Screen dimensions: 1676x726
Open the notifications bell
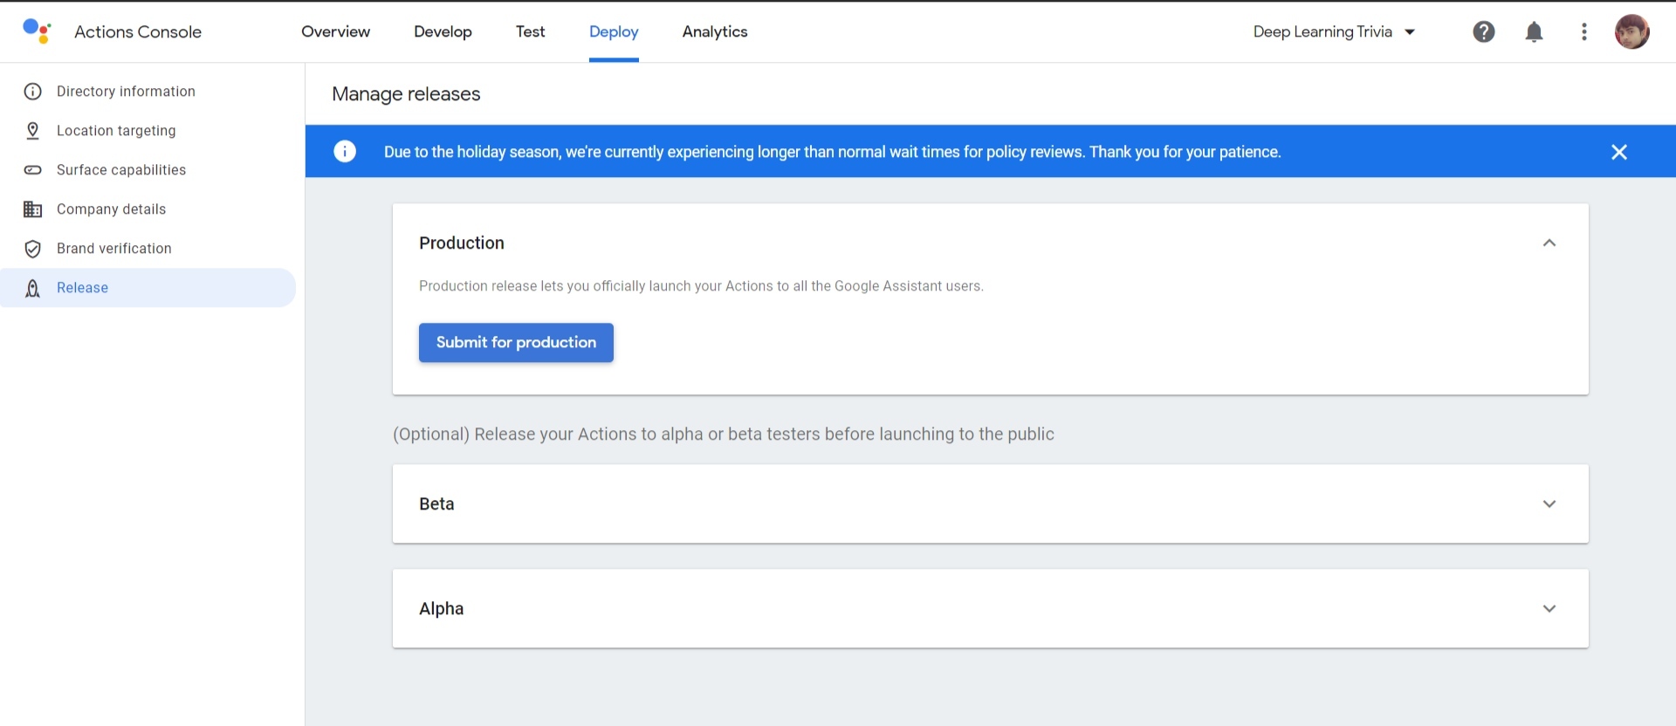pyautogui.click(x=1534, y=32)
